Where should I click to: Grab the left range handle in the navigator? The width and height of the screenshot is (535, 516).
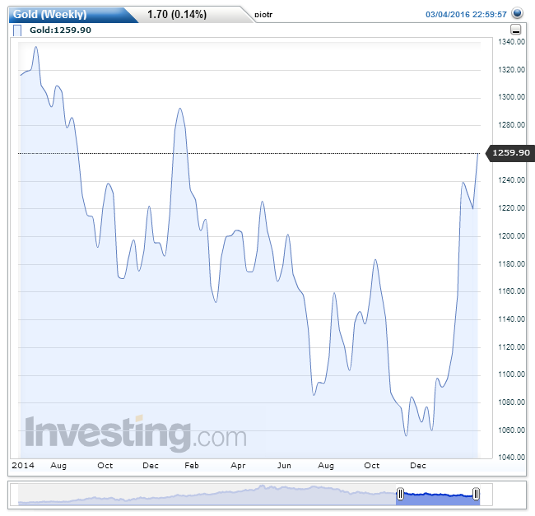pos(400,494)
